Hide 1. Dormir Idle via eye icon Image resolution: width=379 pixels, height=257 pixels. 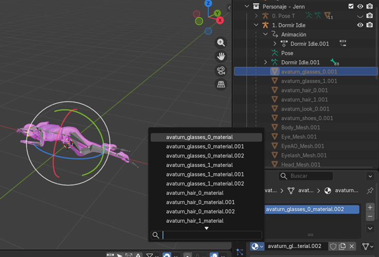(360, 25)
